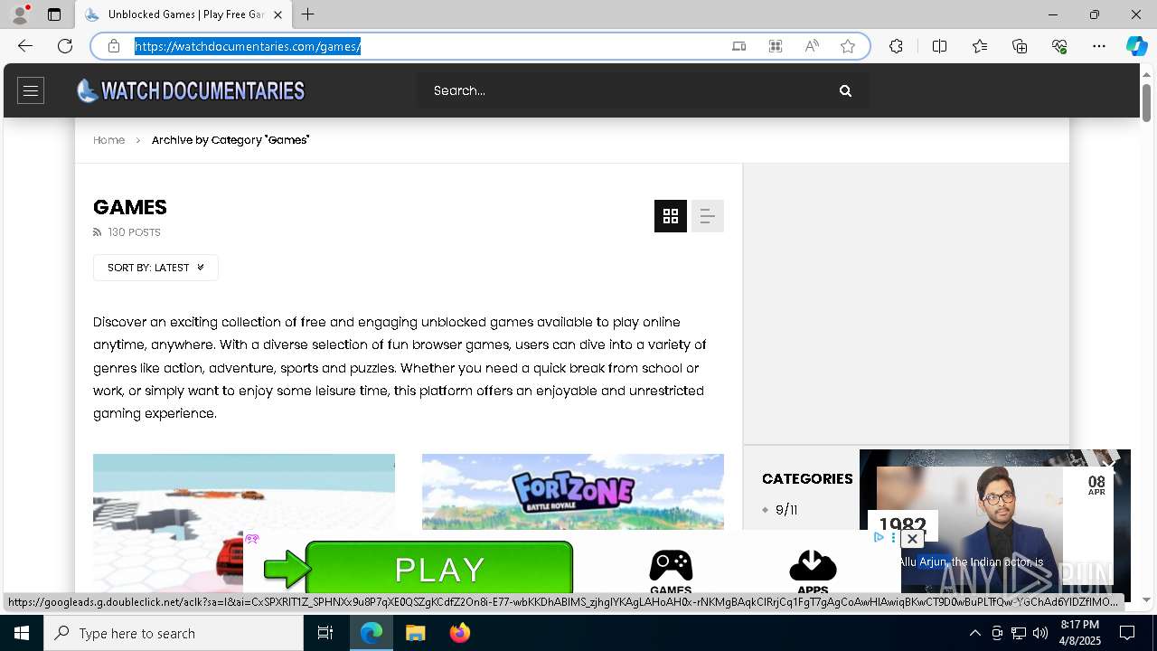Viewport: 1157px width, 651px height.
Task: Go to Home breadcrumb link
Action: 108,140
